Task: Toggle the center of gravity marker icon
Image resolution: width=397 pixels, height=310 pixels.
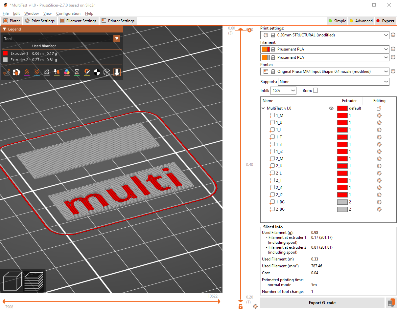Action: (x=97, y=72)
